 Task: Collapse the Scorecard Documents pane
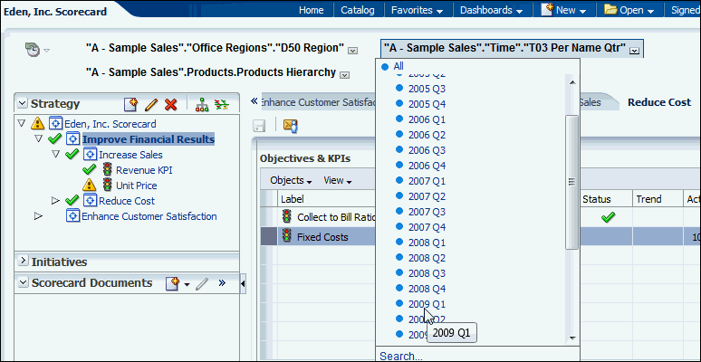(x=24, y=282)
